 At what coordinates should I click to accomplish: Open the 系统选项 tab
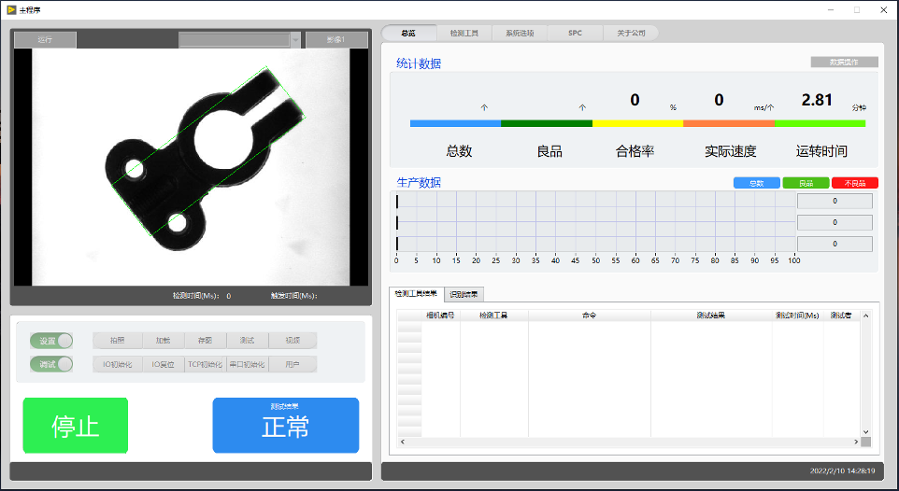520,33
